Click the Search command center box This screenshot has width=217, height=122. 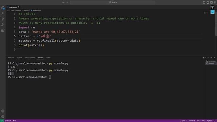tap(113, 2)
